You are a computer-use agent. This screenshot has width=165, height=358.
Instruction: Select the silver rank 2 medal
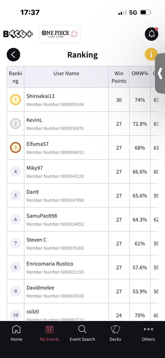click(15, 124)
